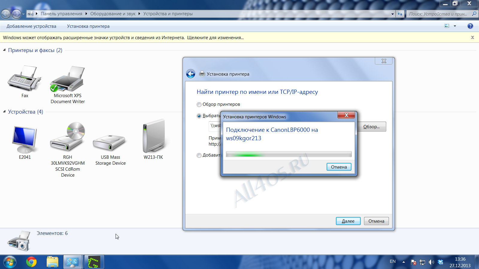Click the volume speaker tray icon
The height and width of the screenshot is (269, 479).
[x=431, y=262]
